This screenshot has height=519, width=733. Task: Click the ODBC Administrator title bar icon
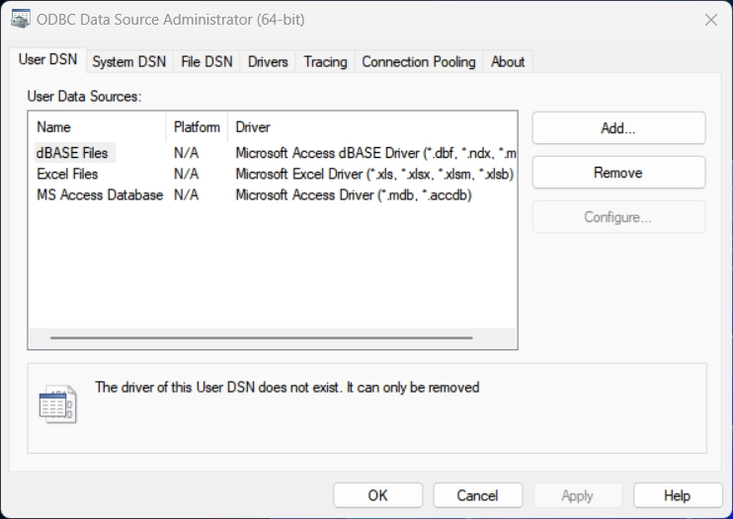(20, 19)
